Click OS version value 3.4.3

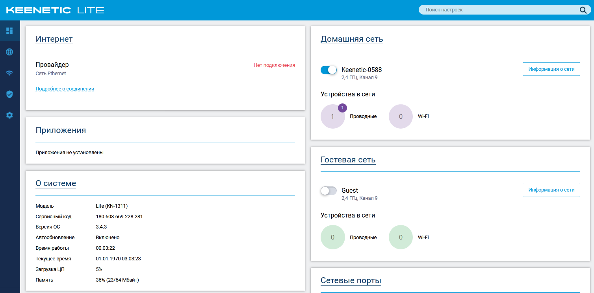pos(101,227)
